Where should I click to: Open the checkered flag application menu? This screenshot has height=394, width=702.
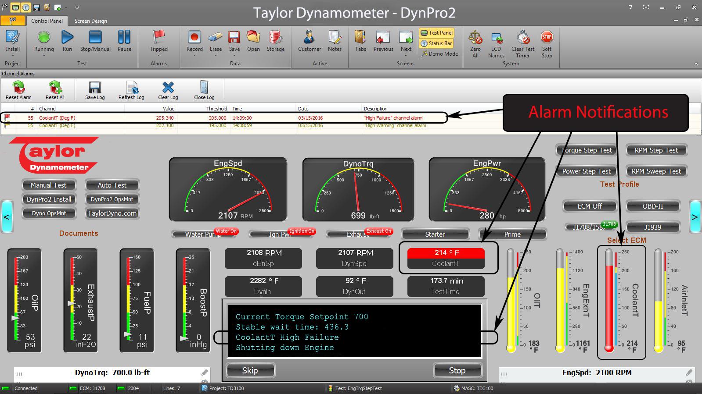point(13,21)
